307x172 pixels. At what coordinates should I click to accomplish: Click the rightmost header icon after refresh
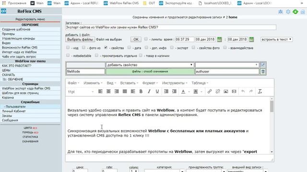tap(303, 11)
